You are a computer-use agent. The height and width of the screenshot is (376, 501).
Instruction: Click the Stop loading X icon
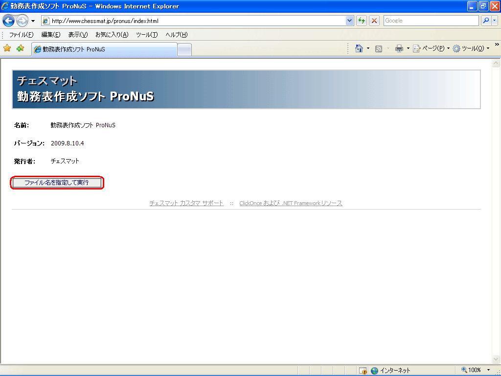tap(374, 21)
